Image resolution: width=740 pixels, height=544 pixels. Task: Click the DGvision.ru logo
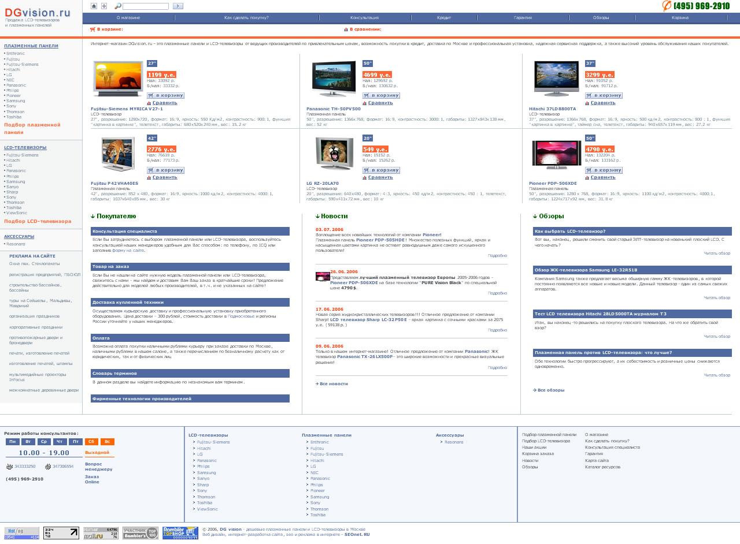point(38,13)
